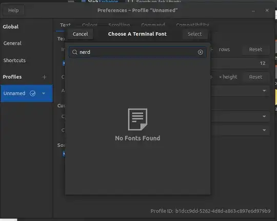
Task: Cancel the terminal font chooser
Action: (80, 34)
